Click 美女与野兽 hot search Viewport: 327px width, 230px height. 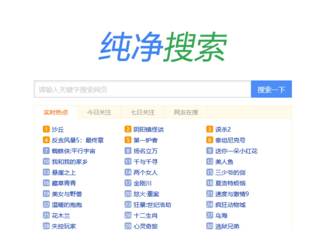(x=67, y=194)
